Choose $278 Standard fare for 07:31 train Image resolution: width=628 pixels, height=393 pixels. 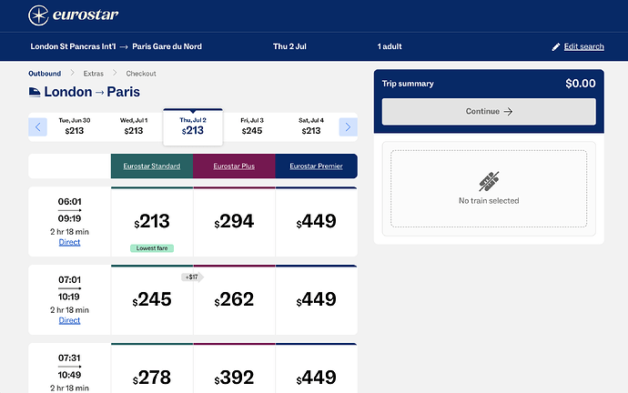point(152,368)
